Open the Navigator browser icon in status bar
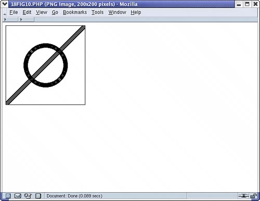 8,196
